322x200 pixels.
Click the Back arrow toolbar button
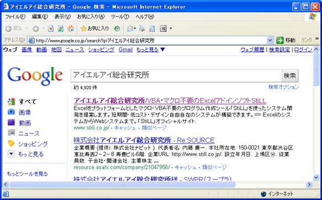(x=9, y=29)
